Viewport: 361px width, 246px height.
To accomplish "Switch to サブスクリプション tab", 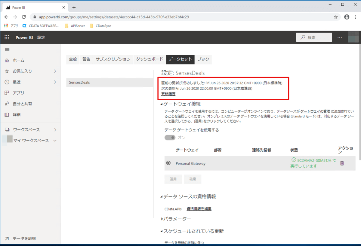I will 113,59.
